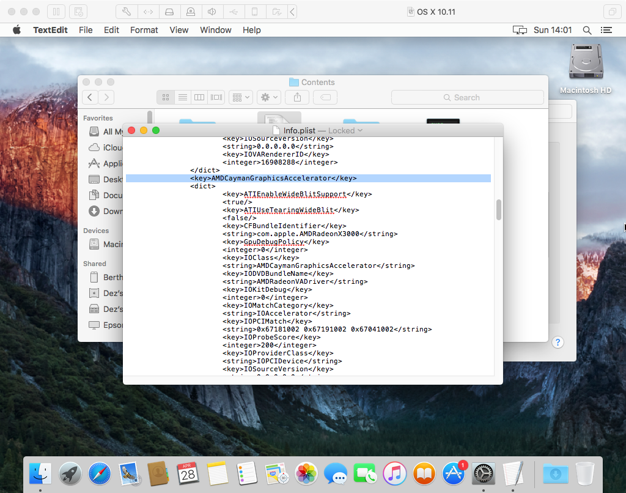Open Spotlight search in the menu bar
The height and width of the screenshot is (493, 626).
[587, 30]
